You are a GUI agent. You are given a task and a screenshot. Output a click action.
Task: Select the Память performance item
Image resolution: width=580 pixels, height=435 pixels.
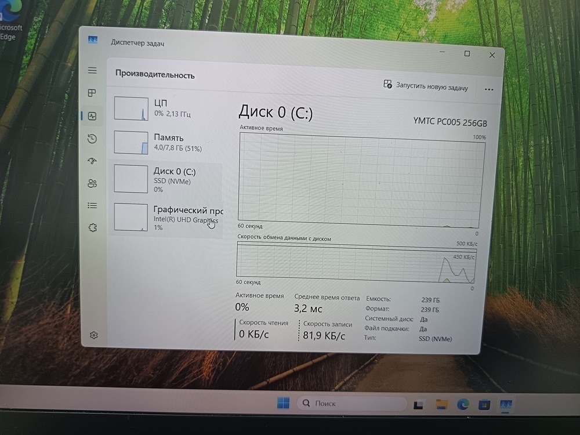point(167,143)
